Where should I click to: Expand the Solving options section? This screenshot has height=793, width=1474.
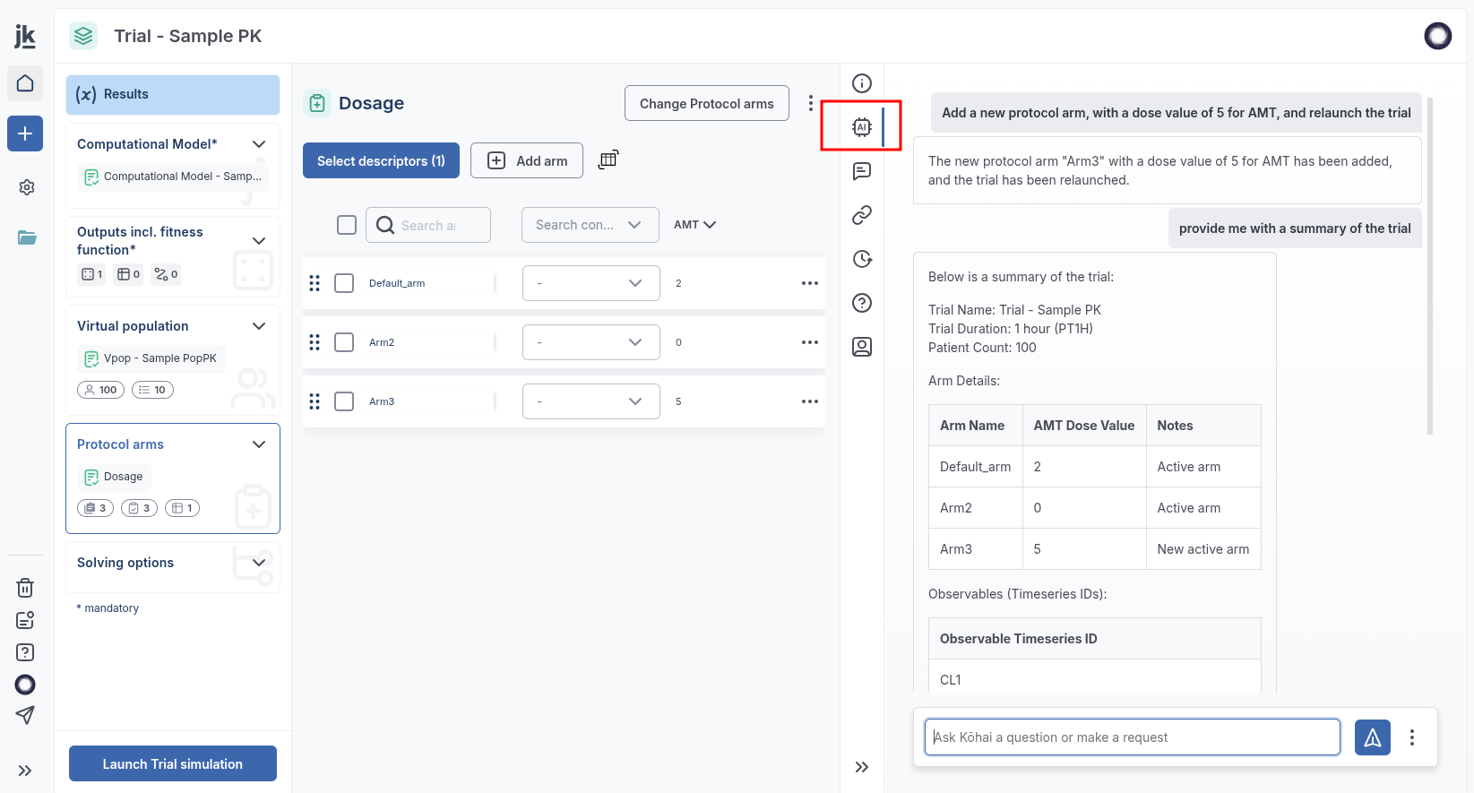[259, 563]
